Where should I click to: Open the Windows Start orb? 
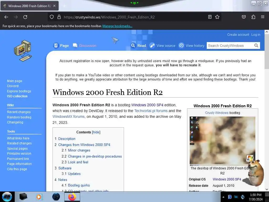pyautogui.click(x=7, y=197)
